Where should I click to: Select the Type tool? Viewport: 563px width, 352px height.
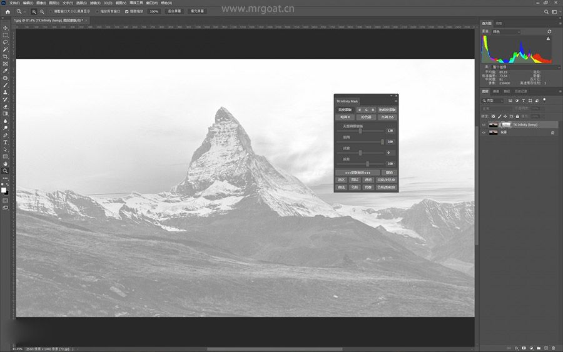[6, 143]
